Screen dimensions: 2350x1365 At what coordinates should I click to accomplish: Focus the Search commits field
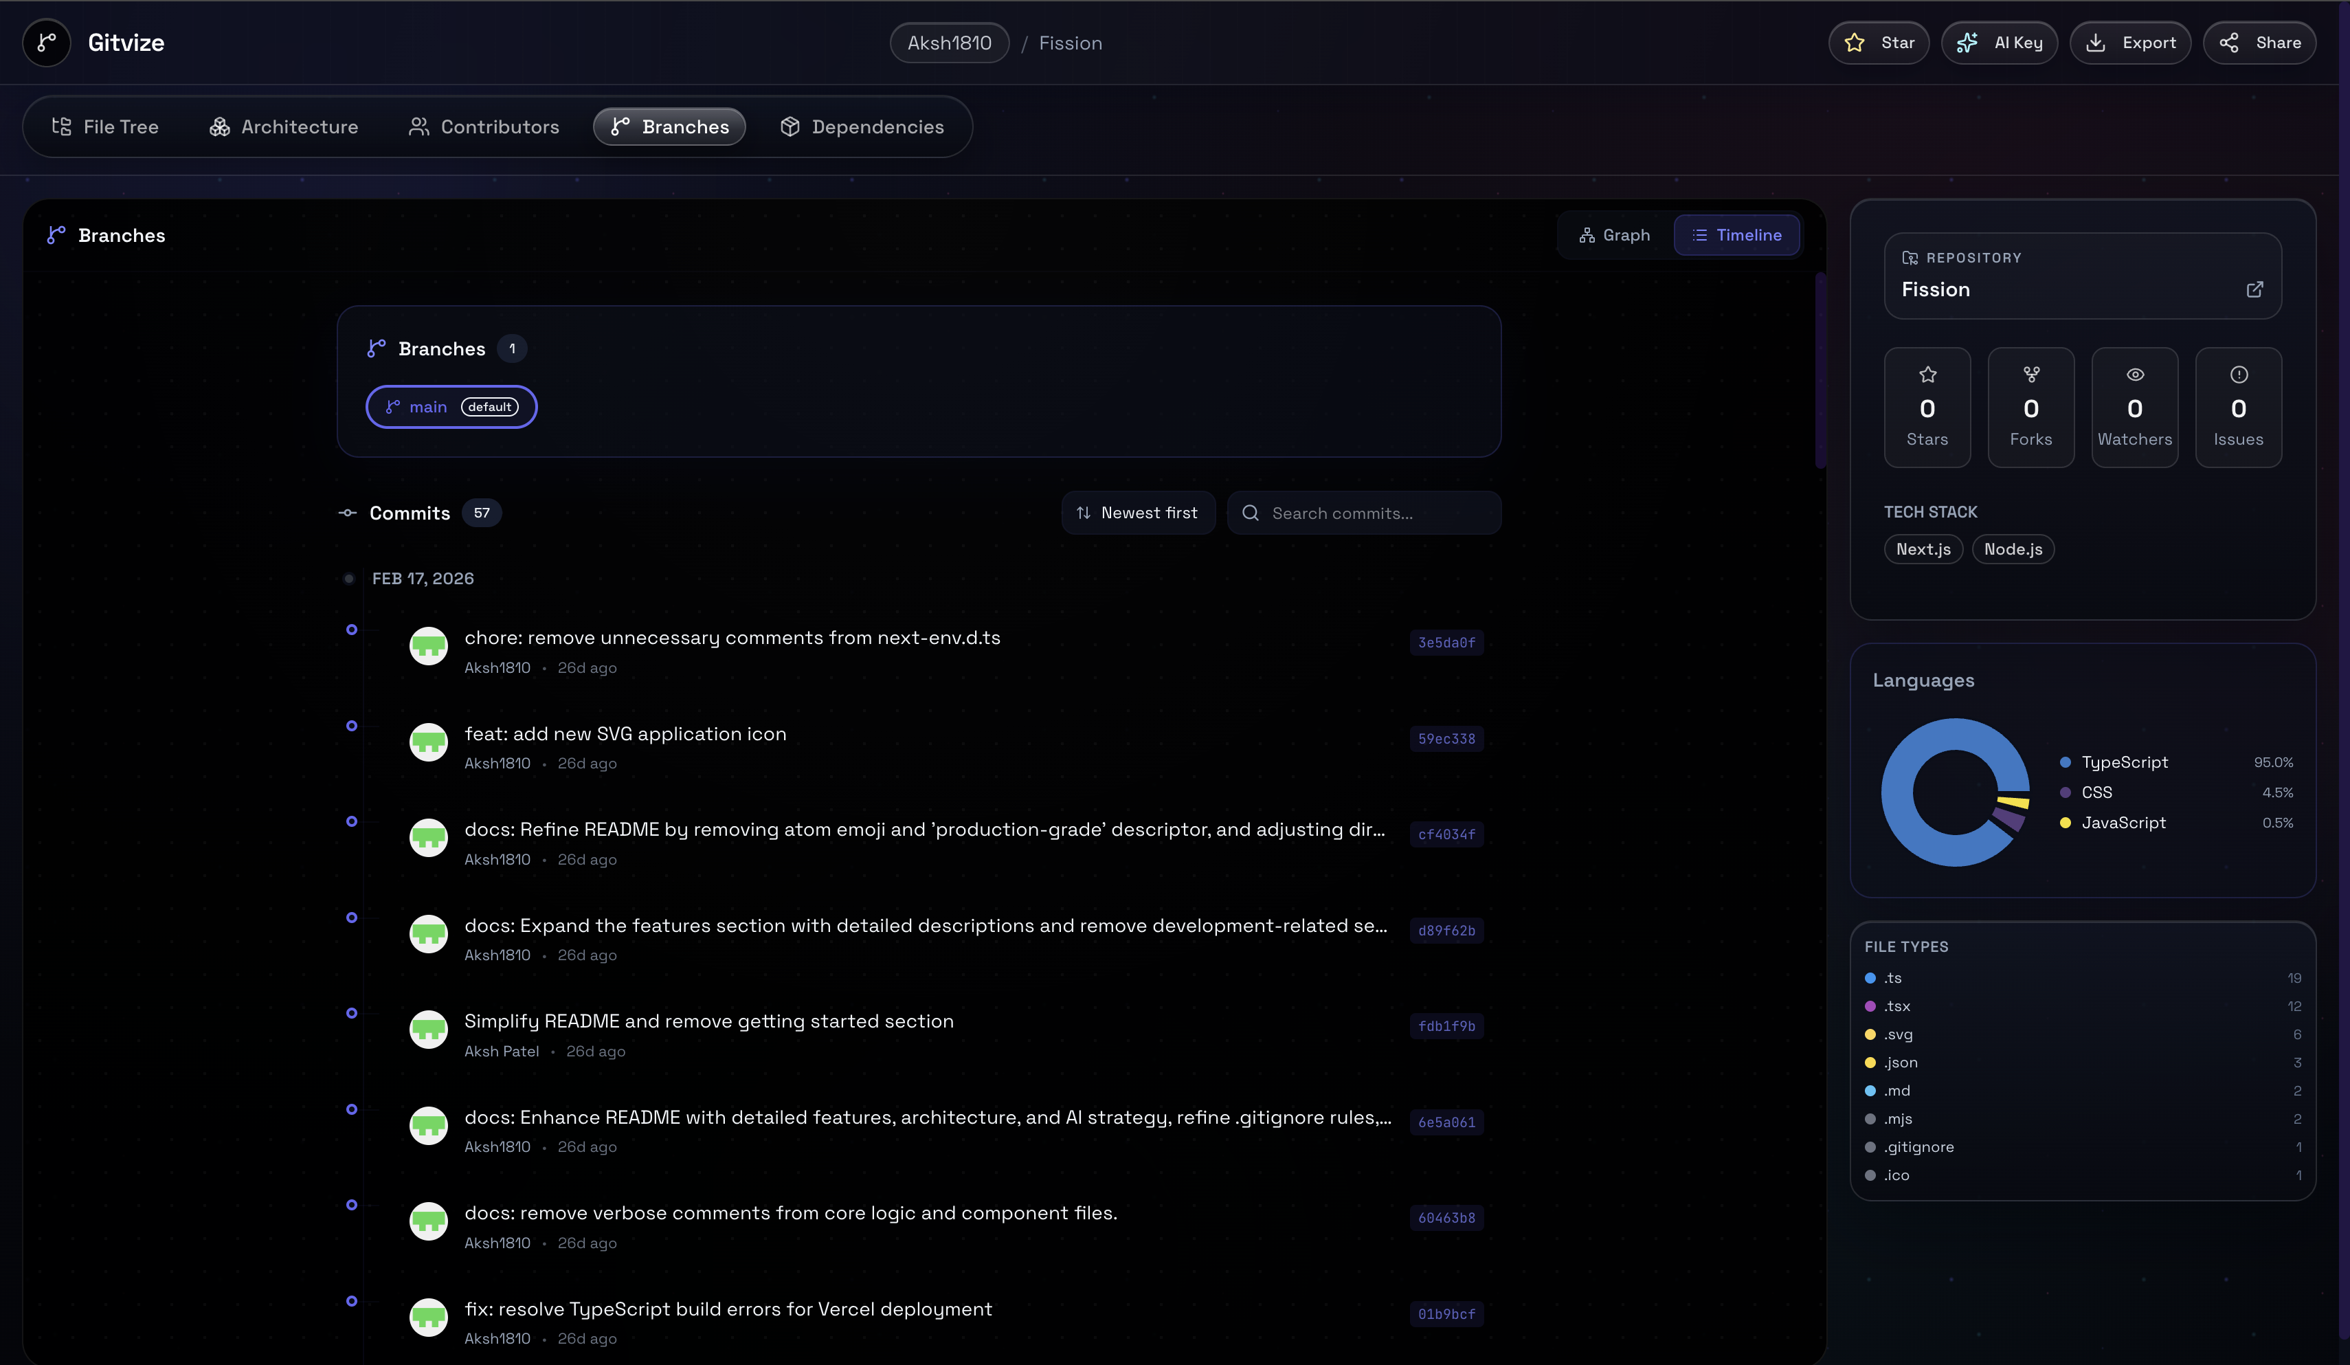(1365, 513)
